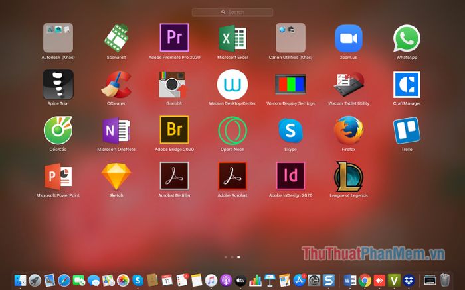Go to the first Launchpad page dot
Image resolution: width=465 pixels, height=290 pixels.
click(226, 257)
